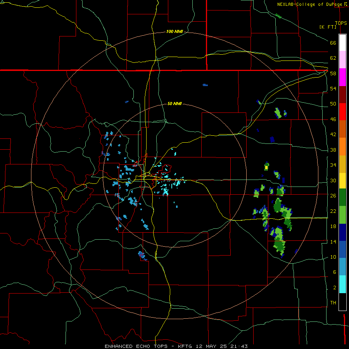349x349 pixels.
Task: Click the light green legend swatch
Action: click(x=342, y=215)
